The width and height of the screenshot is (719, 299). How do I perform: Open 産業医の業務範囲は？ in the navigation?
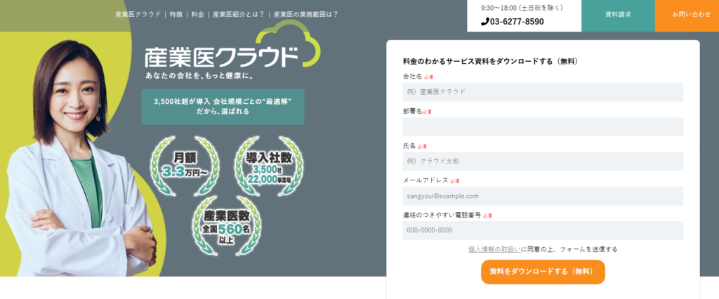click(306, 14)
